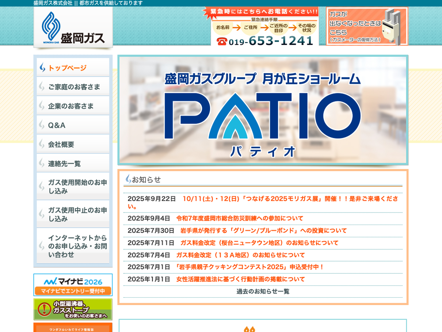Image resolution: width=442 pixels, height=332 pixels.
Task: Open the トップページ menu item
Action: pos(73,68)
